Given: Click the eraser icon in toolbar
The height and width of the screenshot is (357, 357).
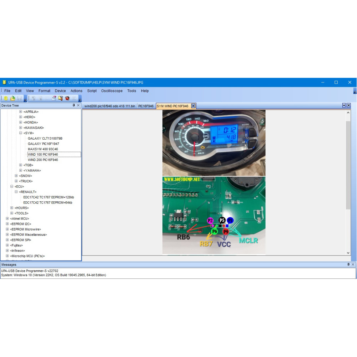Looking at the screenshot, I should coord(54,99).
